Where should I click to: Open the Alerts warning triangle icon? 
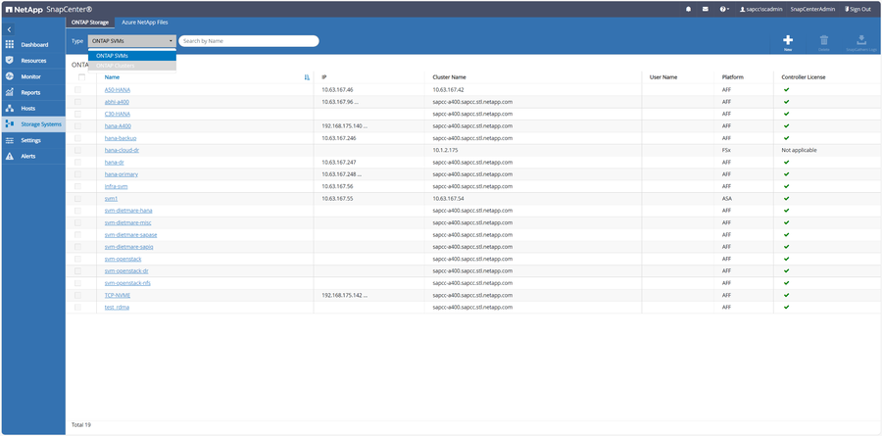[10, 156]
